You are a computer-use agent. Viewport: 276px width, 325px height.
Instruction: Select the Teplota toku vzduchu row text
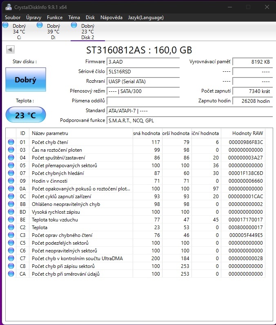55,220
